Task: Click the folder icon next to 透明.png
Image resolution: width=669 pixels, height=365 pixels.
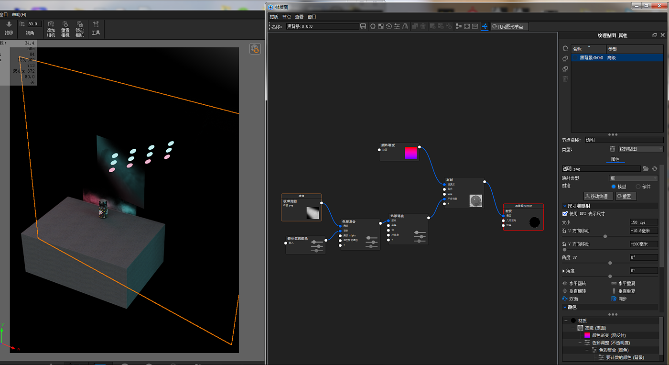Action: tap(646, 169)
